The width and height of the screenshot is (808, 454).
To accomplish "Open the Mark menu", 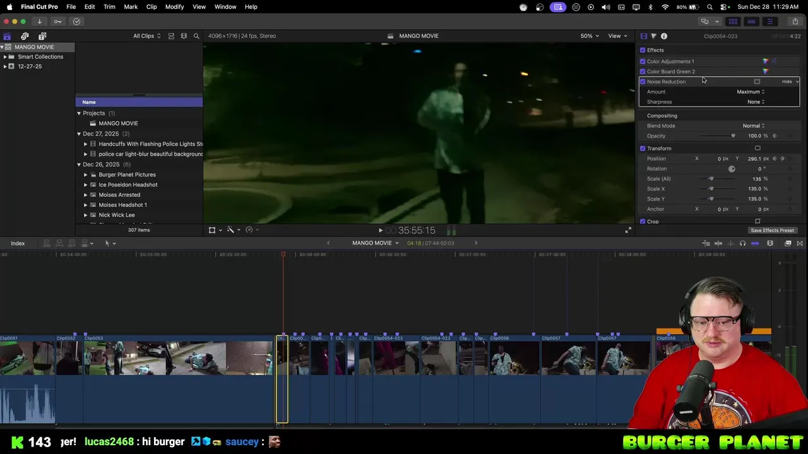I will point(131,6).
